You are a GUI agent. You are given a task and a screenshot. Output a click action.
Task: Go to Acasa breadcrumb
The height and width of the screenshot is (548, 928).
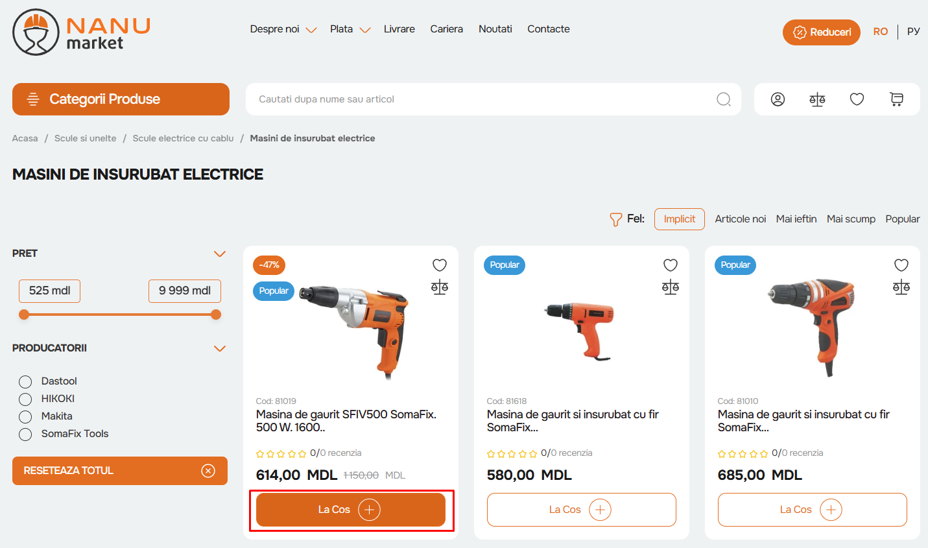point(25,138)
